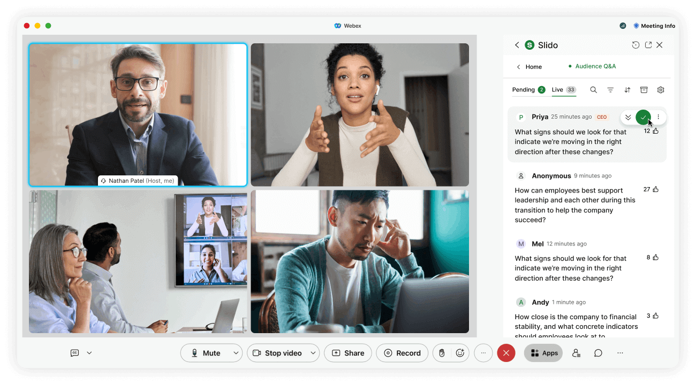
Task: Reload the Slido panel
Action: 636,45
